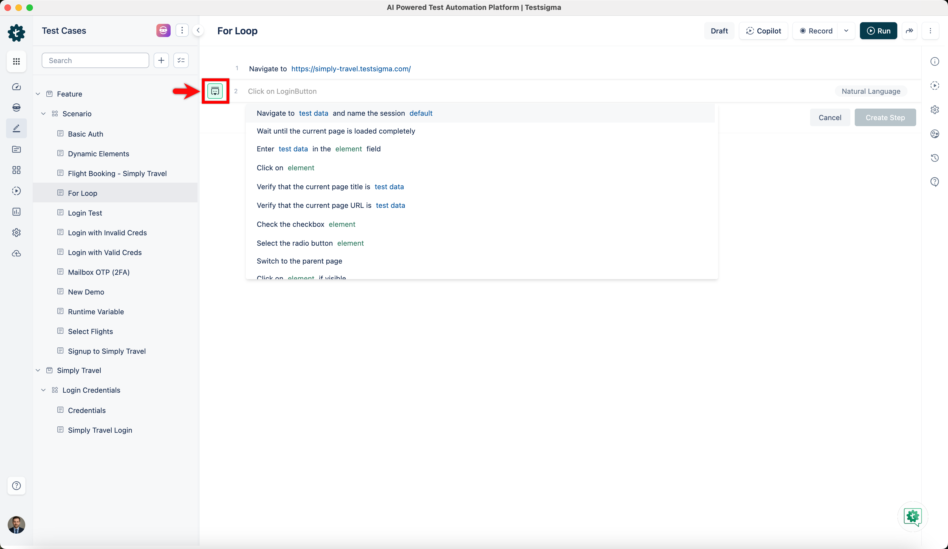
Task: Collapse the Feature tree folder
Action: pos(38,94)
